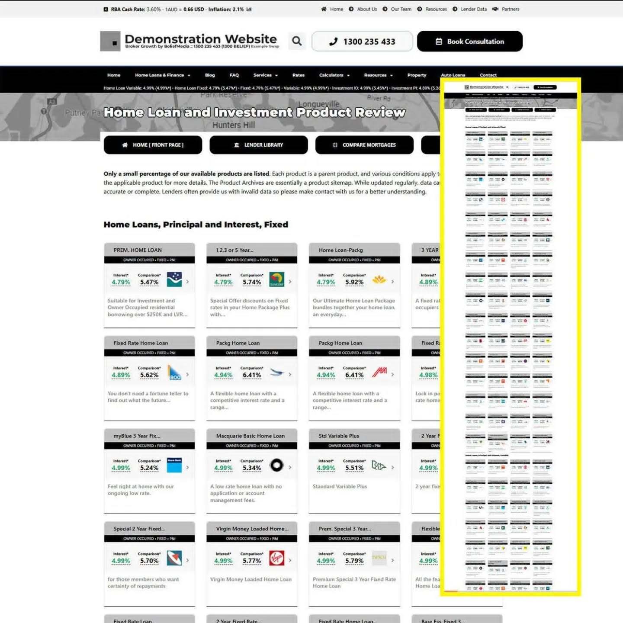Click the Book Consultation button
Viewport: 623px width, 623px height.
(x=469, y=42)
